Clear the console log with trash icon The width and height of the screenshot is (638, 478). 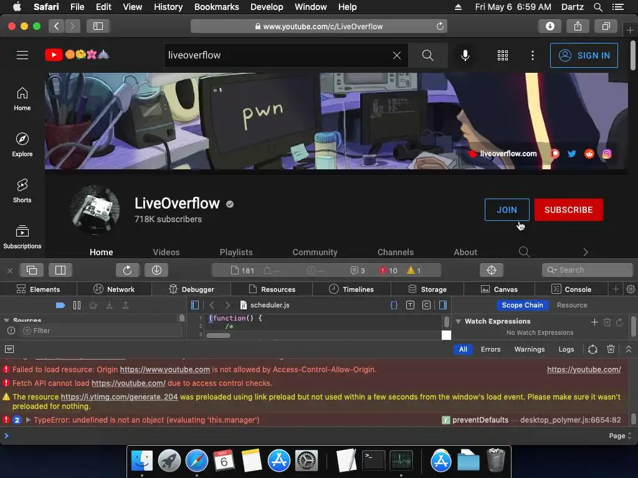[x=611, y=349]
